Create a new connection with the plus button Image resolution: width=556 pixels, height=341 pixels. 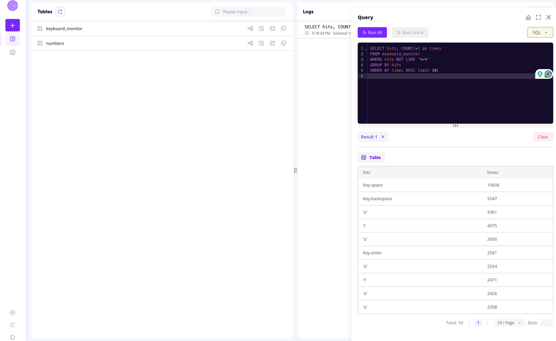pos(12,25)
